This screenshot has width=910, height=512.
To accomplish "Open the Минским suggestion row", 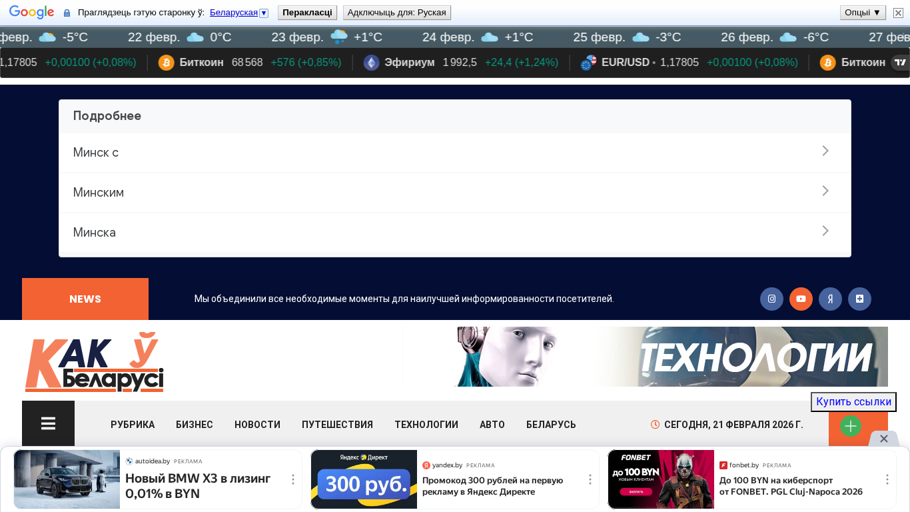I will [x=455, y=193].
